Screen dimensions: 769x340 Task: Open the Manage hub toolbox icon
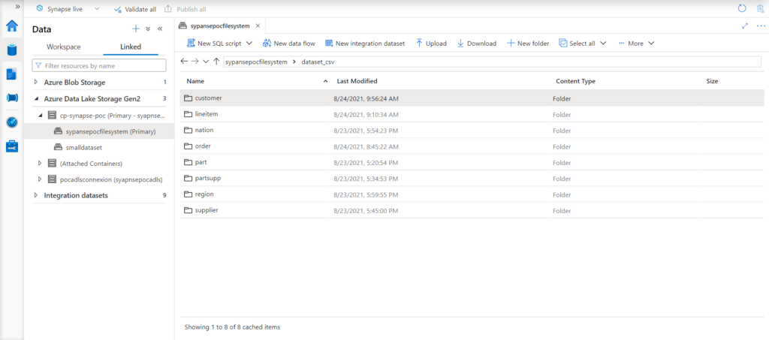point(12,146)
